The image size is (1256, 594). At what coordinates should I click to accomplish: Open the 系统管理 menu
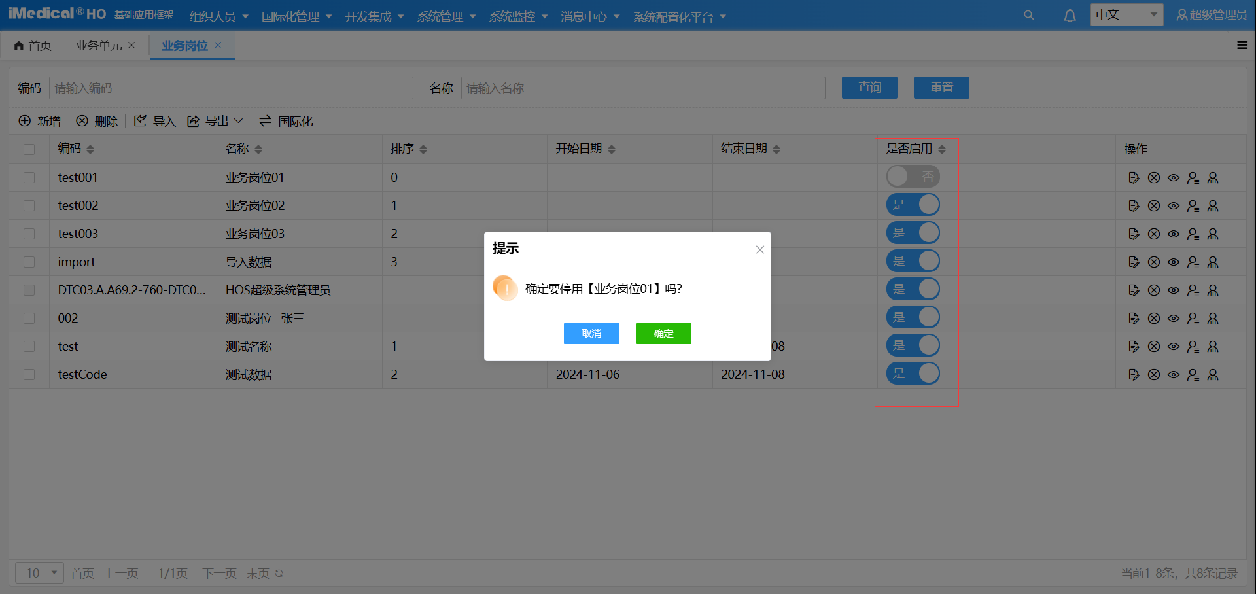447,16
